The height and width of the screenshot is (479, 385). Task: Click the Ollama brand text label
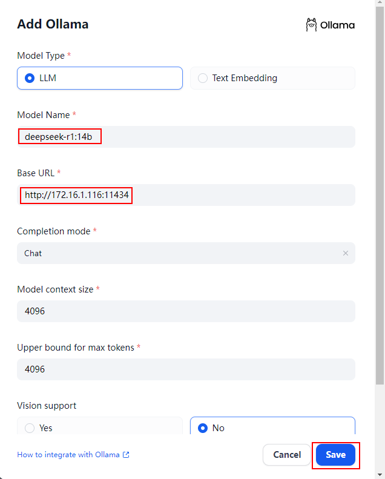pos(337,25)
